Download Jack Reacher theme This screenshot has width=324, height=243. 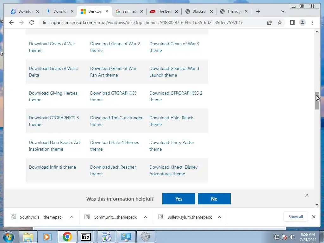[113, 171]
